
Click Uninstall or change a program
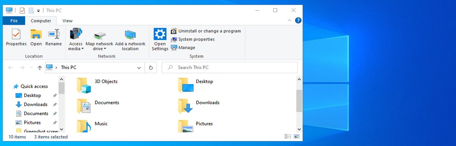point(206,31)
